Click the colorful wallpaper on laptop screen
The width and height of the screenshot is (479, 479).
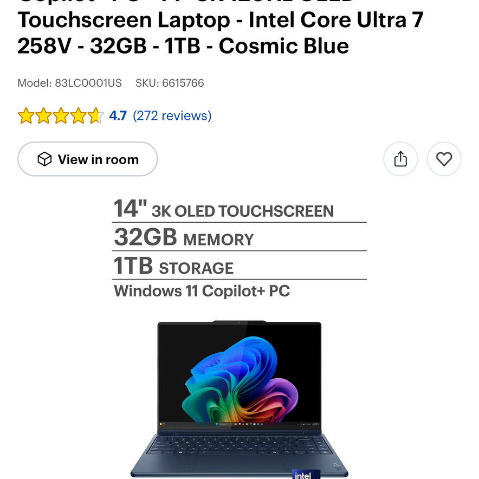240,379
